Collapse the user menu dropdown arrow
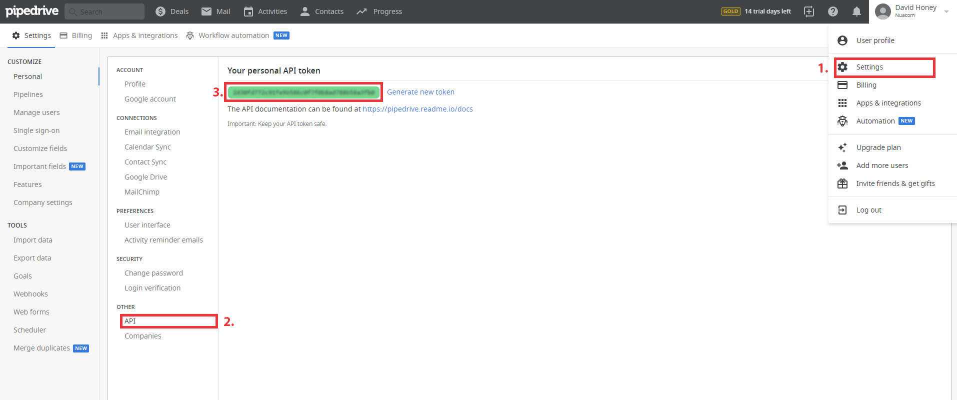 point(946,11)
